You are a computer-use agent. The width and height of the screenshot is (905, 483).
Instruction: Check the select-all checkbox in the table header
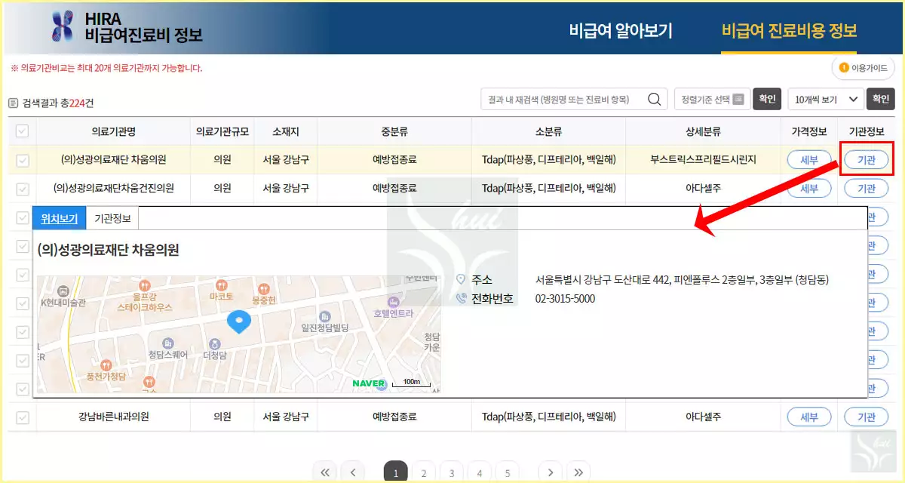click(22, 130)
